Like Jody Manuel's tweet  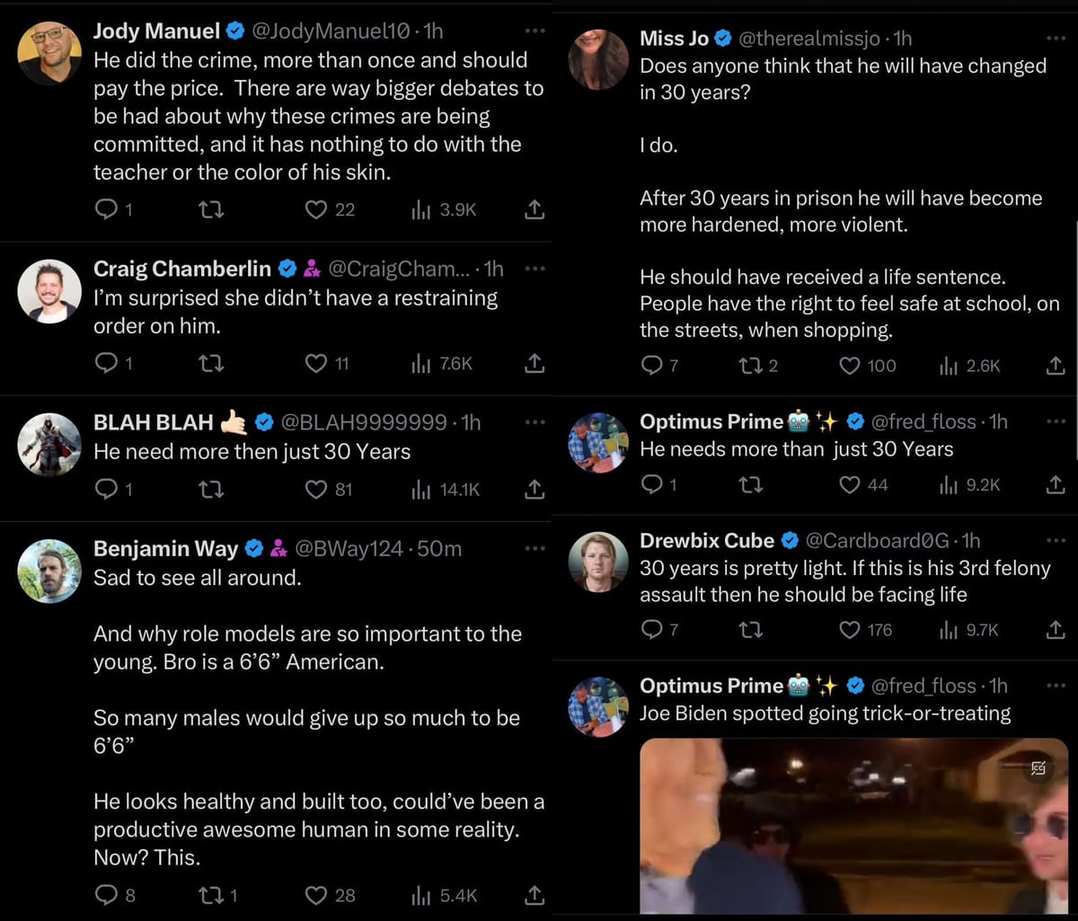point(316,209)
